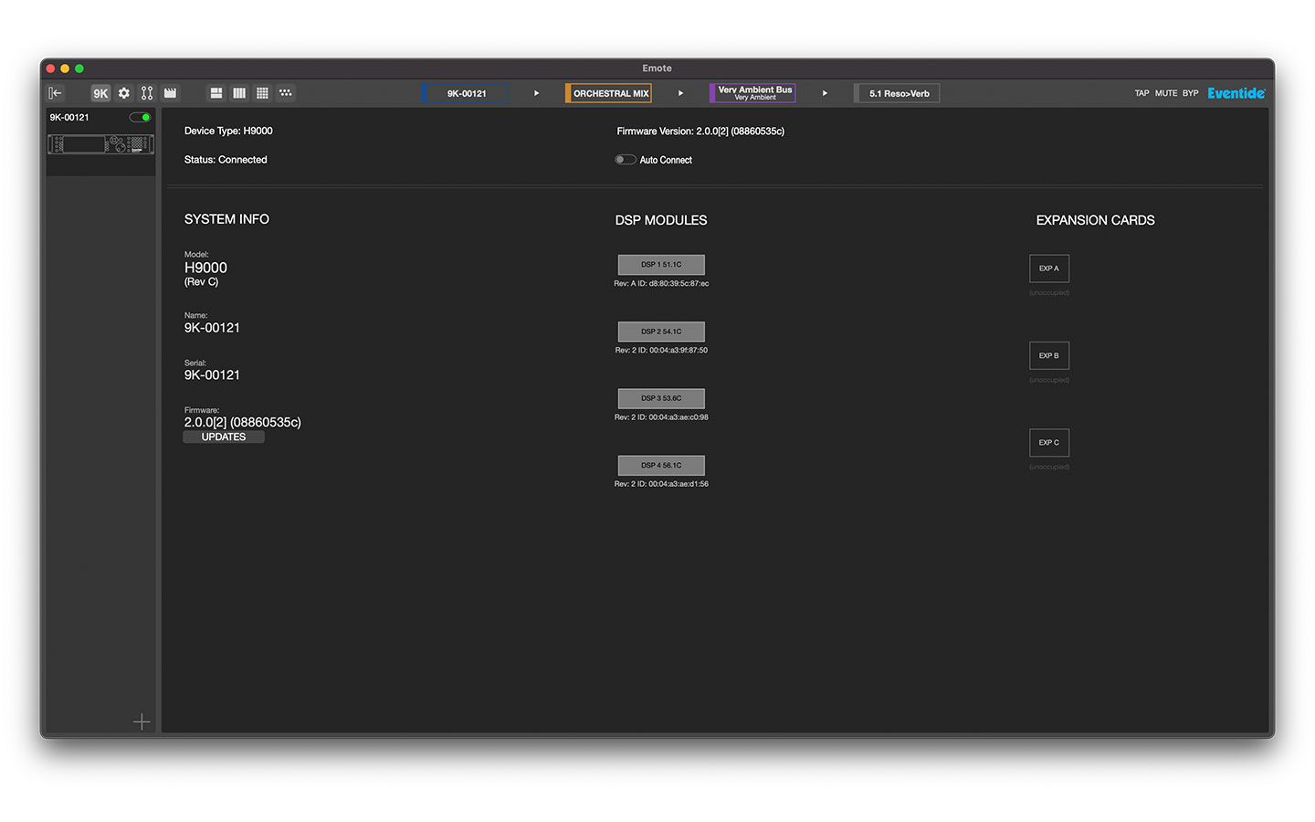
Task: Select the 5.1 Reso>Verb breadcrumb
Action: 897,93
